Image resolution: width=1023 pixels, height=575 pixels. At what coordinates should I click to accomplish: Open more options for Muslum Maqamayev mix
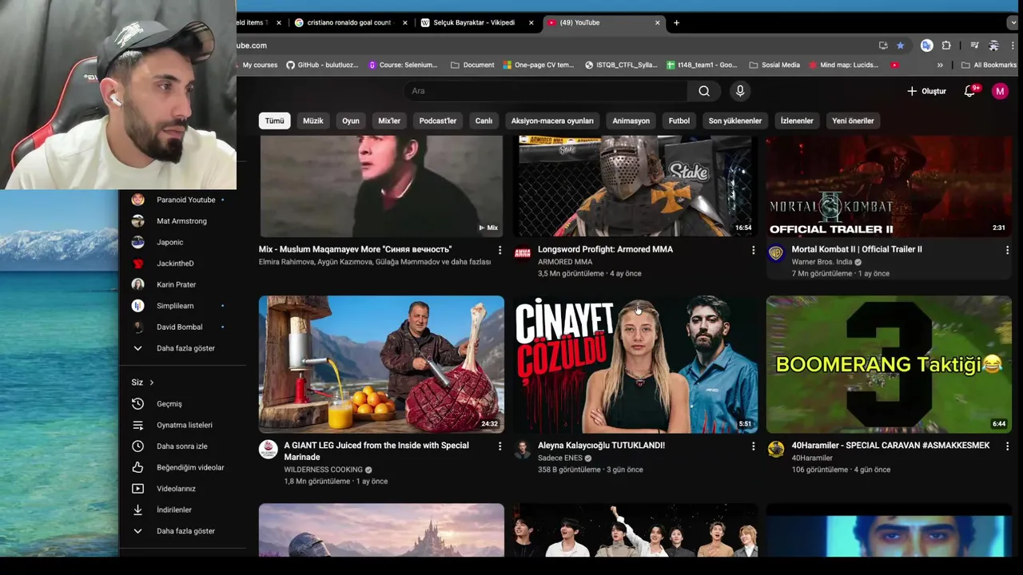point(500,250)
